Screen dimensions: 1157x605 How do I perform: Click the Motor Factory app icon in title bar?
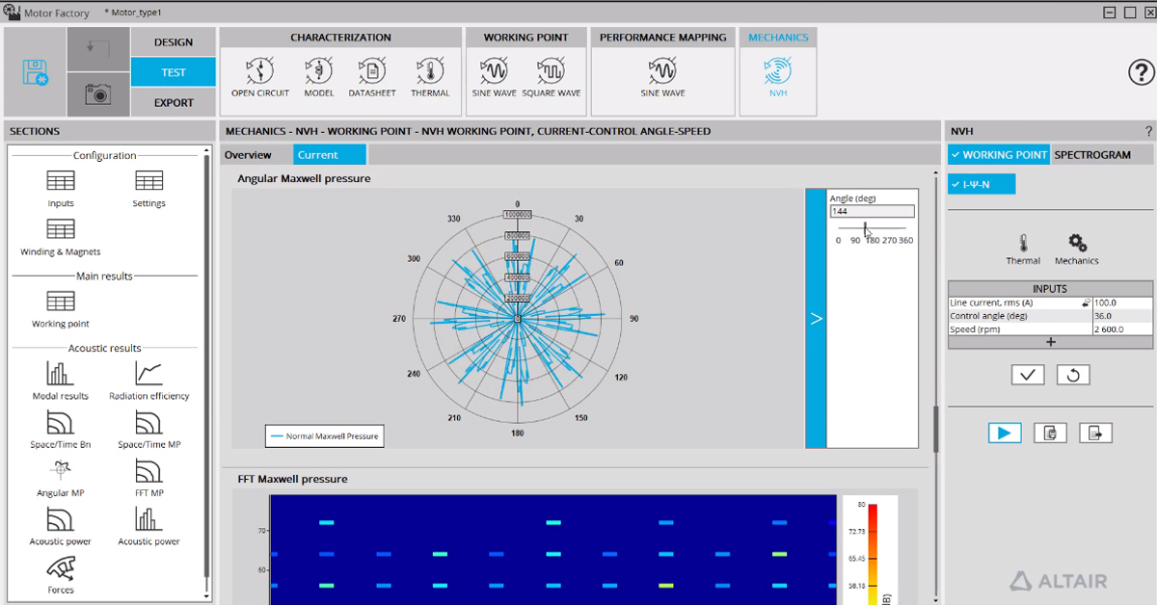click(13, 13)
